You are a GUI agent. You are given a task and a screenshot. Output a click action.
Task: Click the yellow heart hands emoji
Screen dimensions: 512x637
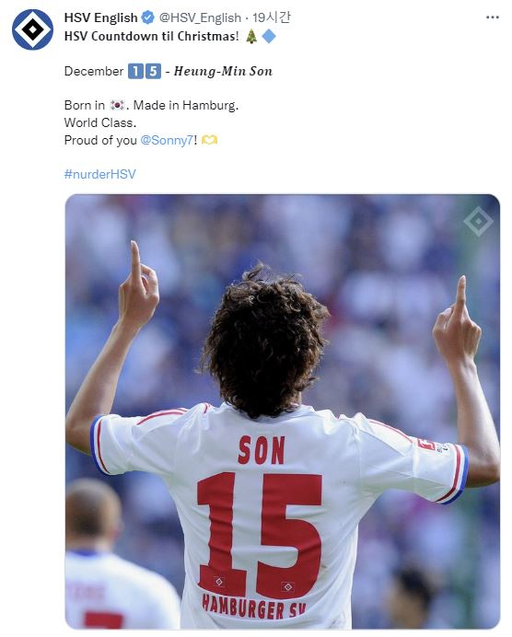click(x=210, y=140)
